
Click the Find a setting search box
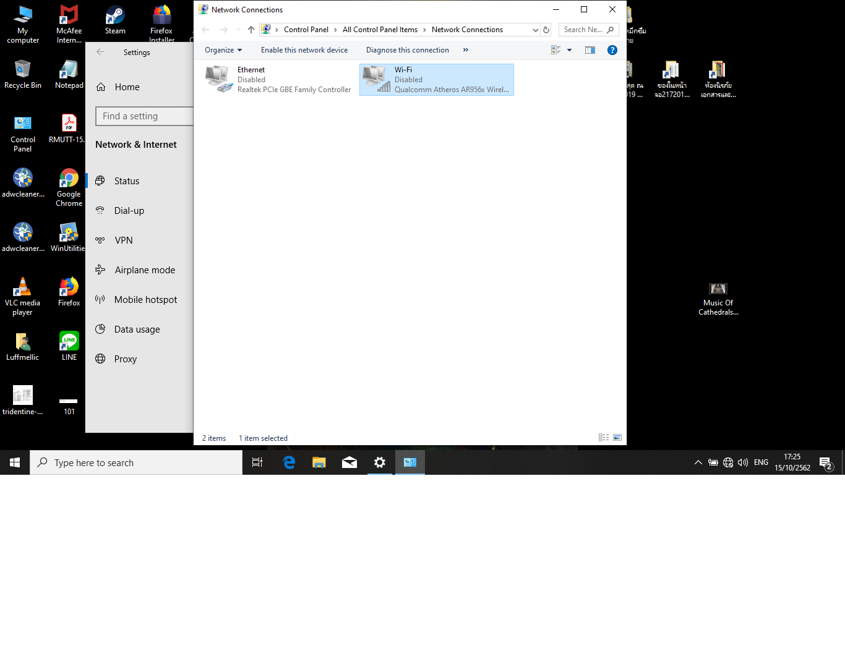(145, 116)
